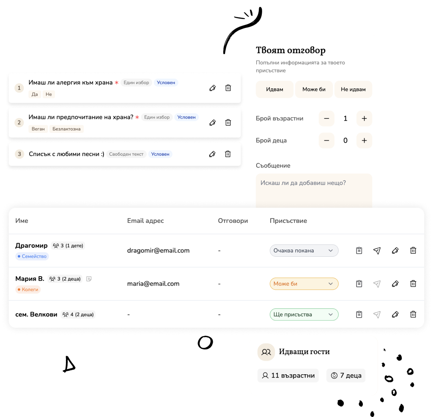The height and width of the screenshot is (417, 433).
Task: Edit the food allergy question
Action: 213,88
